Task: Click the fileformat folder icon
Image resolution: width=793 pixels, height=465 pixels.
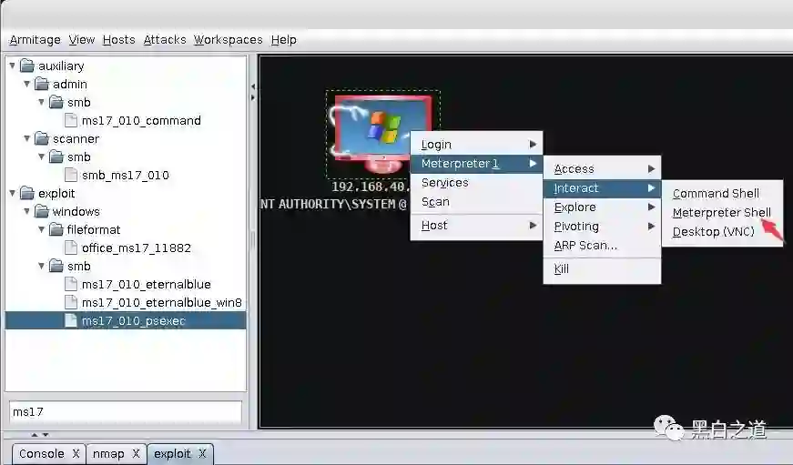Action: [x=56, y=229]
